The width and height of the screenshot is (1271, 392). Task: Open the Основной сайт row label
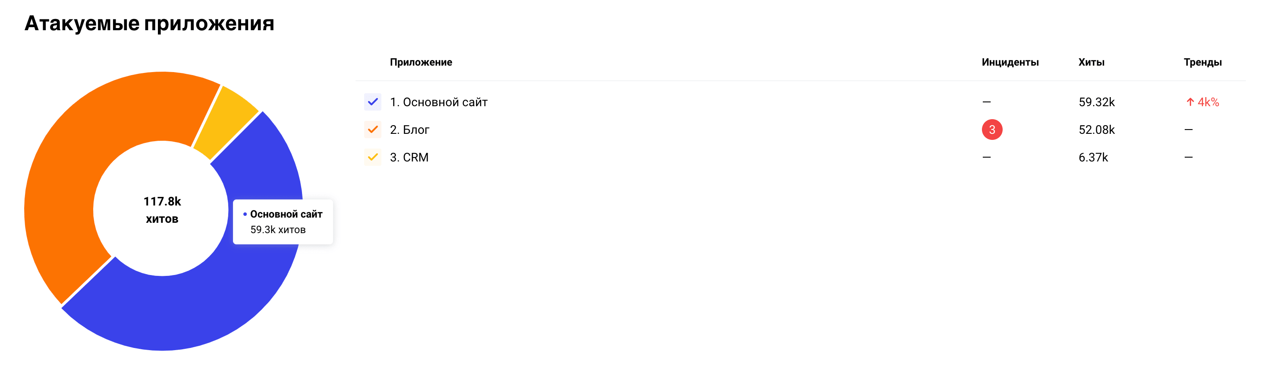tap(439, 102)
